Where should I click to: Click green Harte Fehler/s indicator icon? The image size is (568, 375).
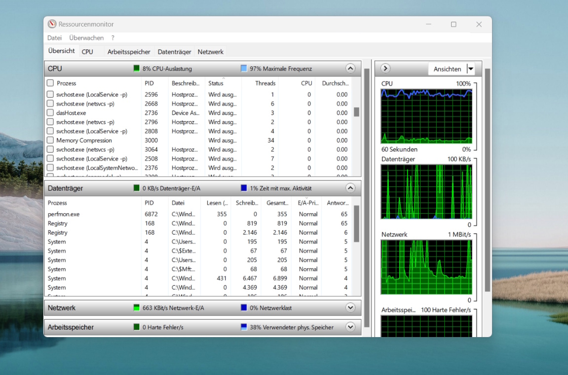click(x=137, y=327)
